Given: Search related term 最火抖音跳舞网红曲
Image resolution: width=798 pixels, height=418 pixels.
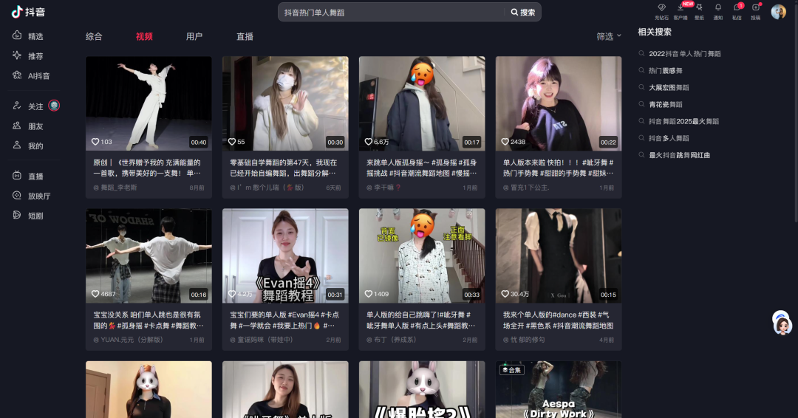Looking at the screenshot, I should (679, 155).
